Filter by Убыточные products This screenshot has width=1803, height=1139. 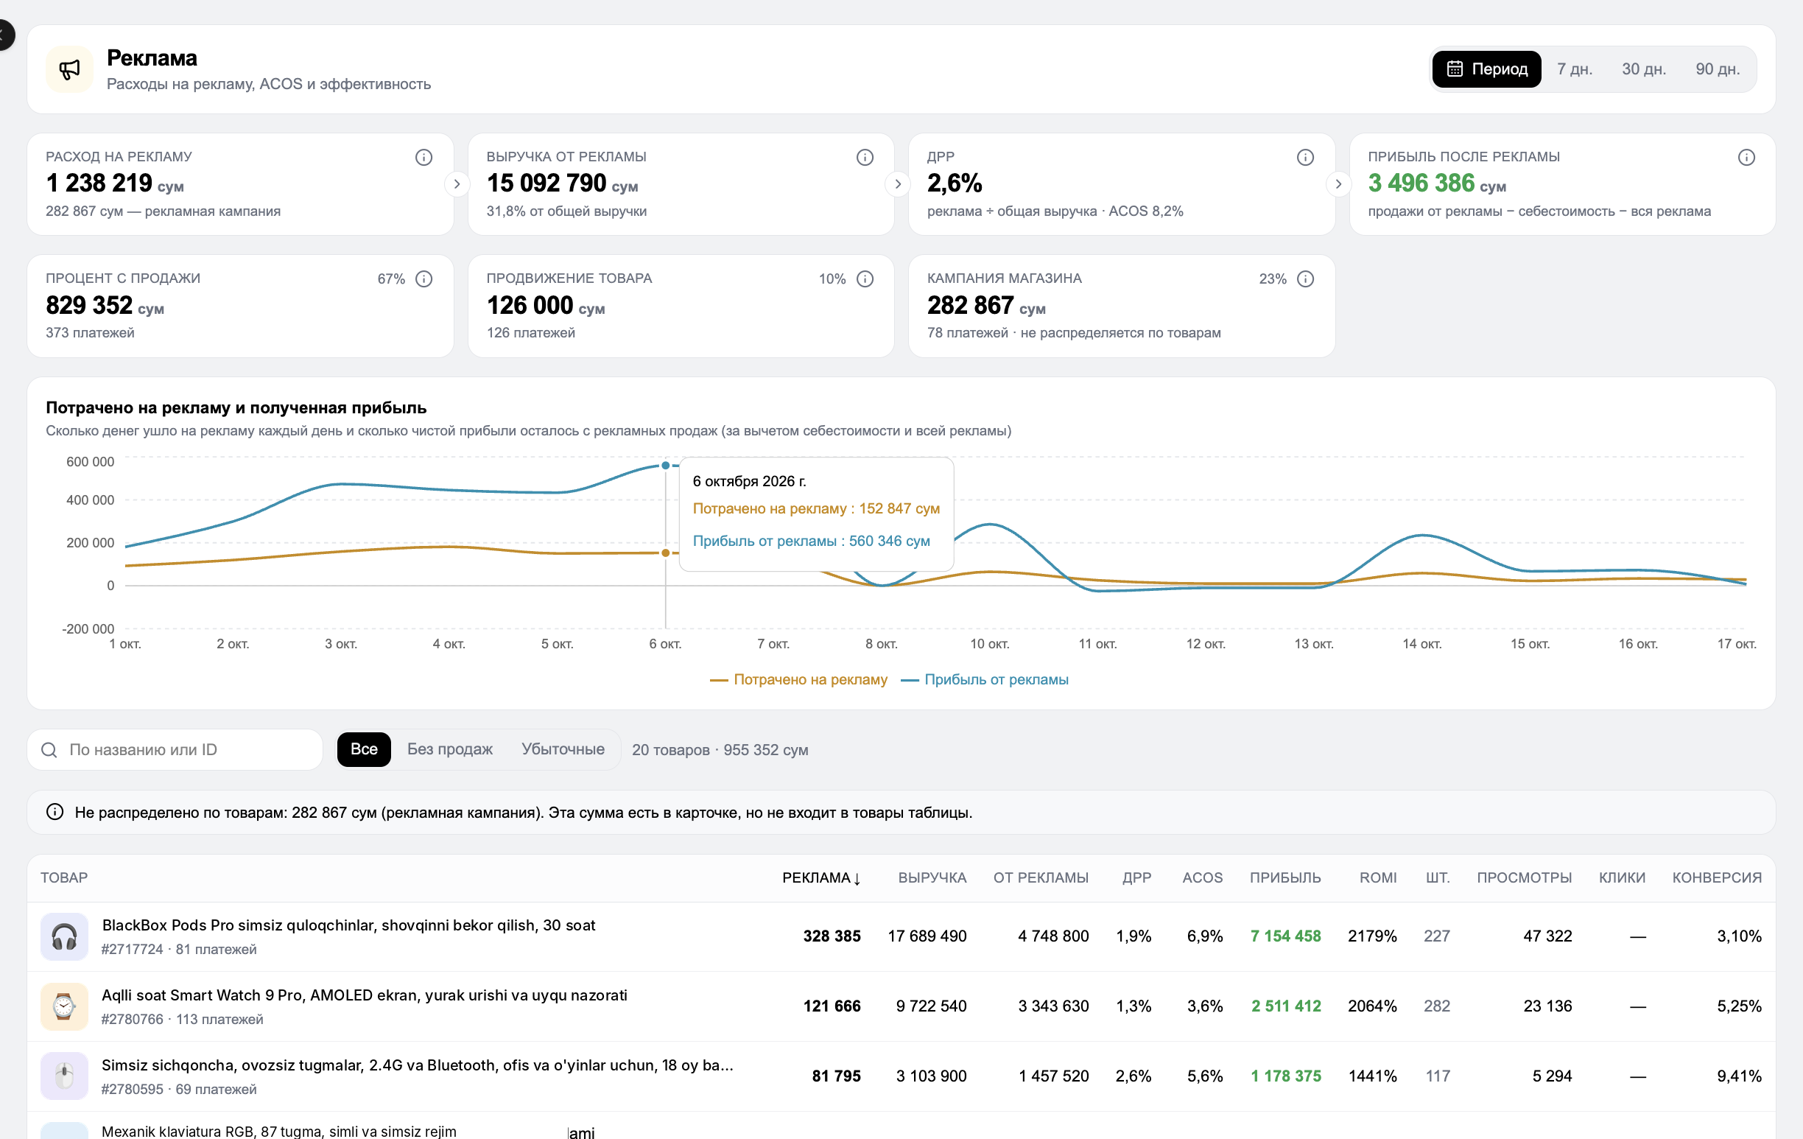coord(563,749)
